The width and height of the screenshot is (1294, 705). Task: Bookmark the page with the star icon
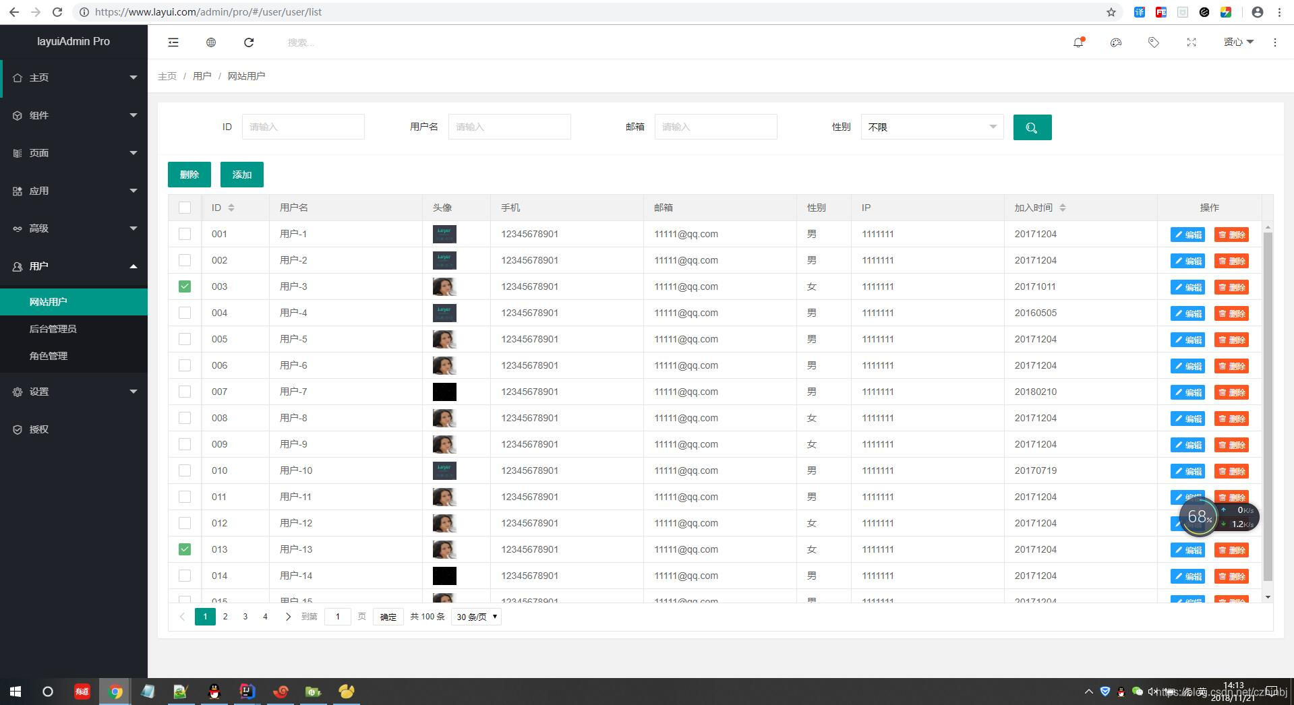[x=1111, y=12]
